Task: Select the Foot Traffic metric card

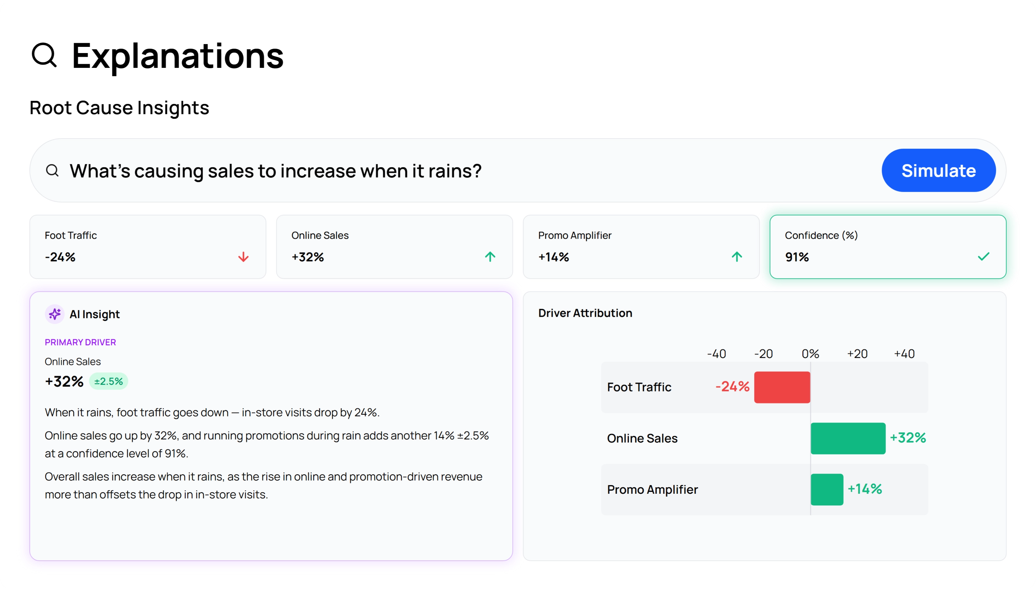Action: tap(148, 246)
